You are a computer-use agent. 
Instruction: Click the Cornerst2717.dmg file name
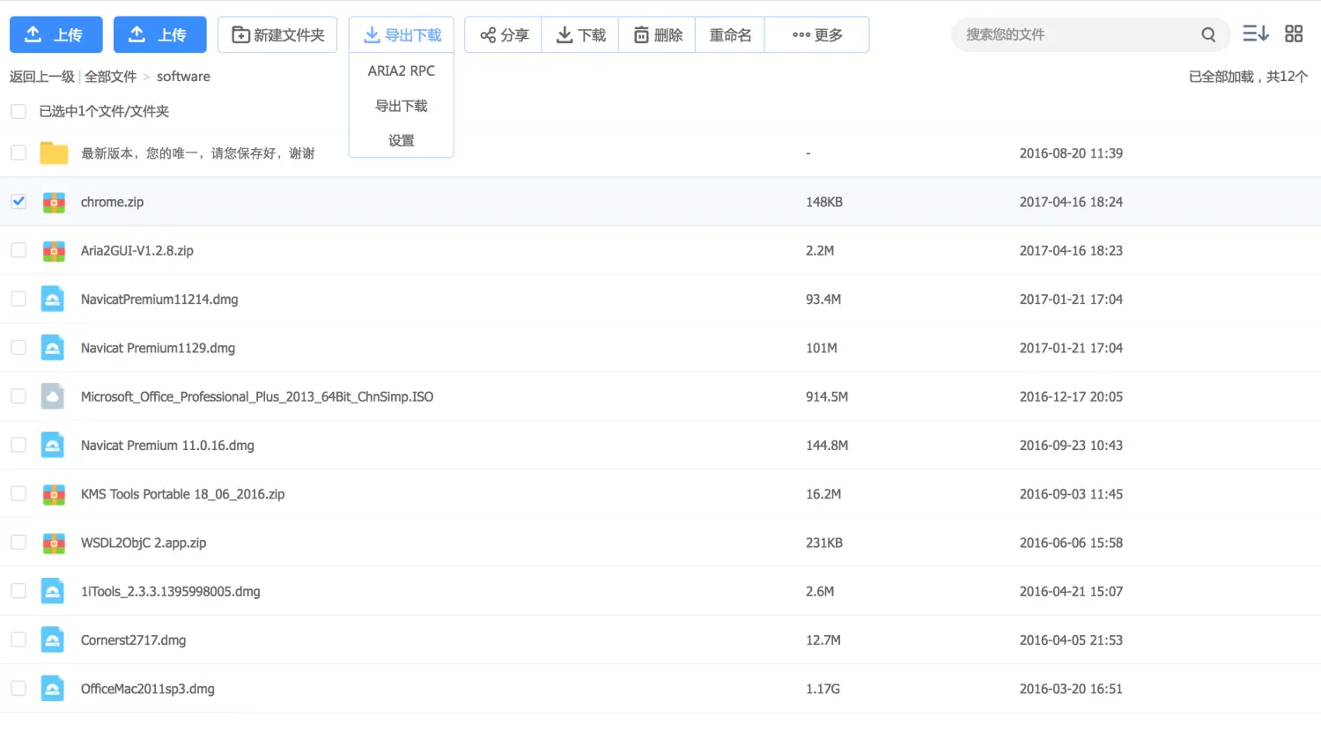[133, 640]
